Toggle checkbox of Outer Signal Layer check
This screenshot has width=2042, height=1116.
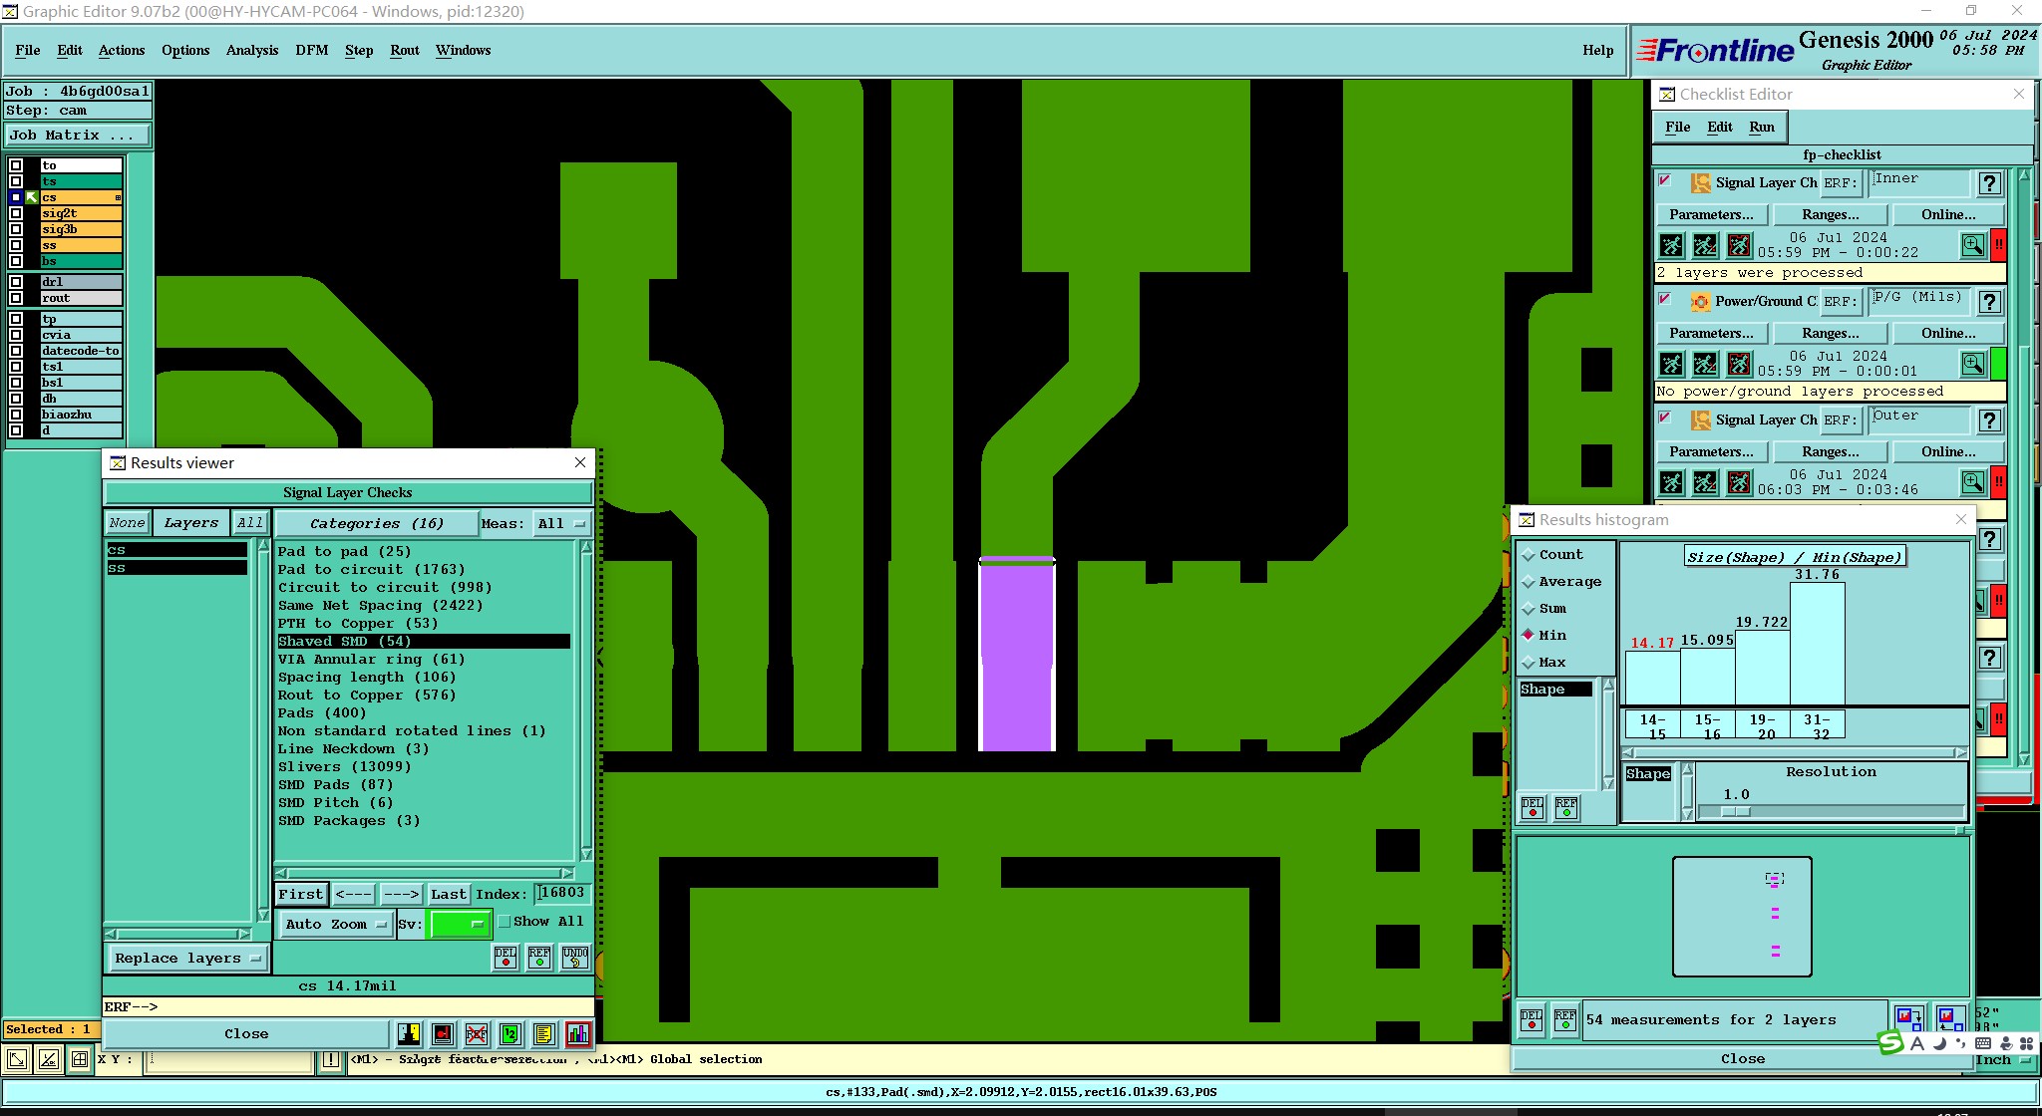[1664, 418]
